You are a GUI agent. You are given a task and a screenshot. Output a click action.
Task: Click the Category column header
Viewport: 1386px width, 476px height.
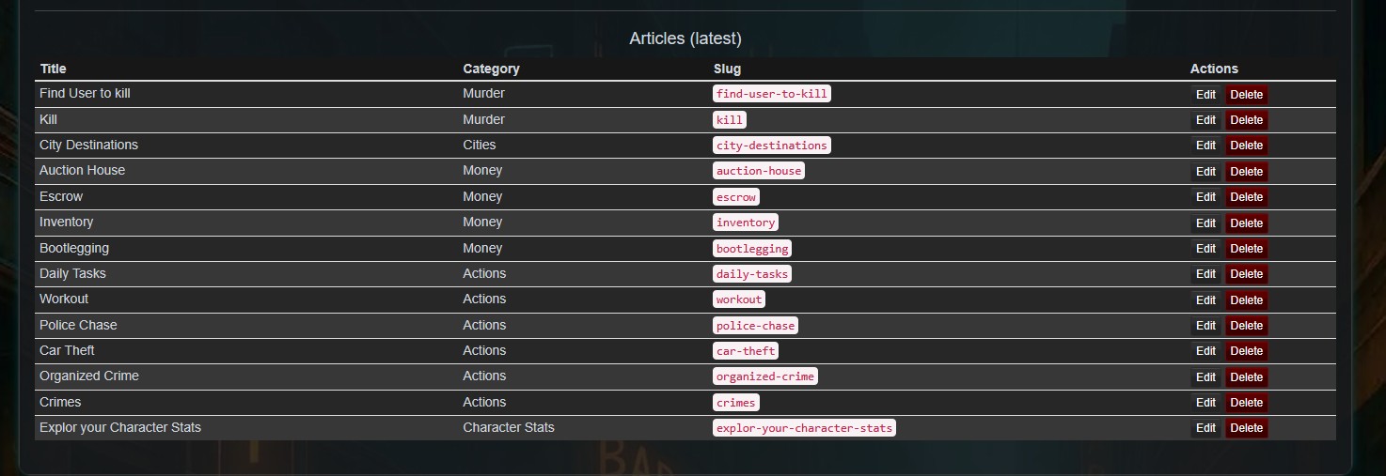pos(491,69)
